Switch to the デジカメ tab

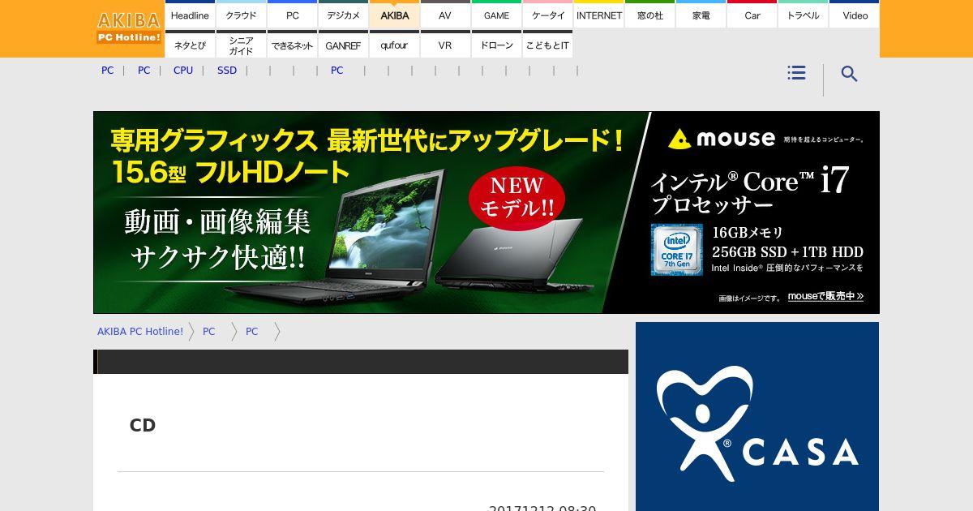coord(343,15)
